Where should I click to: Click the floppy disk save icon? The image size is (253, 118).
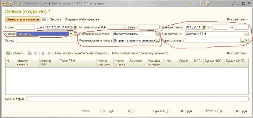(x=44, y=19)
